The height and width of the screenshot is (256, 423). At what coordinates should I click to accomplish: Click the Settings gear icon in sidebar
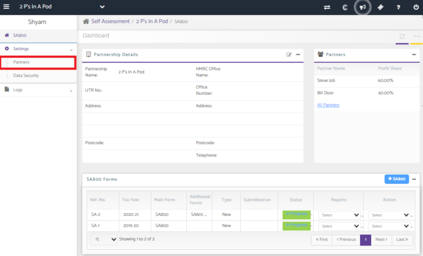[x=7, y=48]
